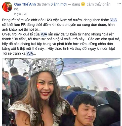
Task: Click highlighted VJA tag after "khen thầm"
Action: point(113,20)
